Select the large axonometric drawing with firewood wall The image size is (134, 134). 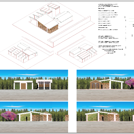54,25
